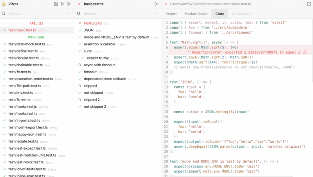Click the PASS (44) section header
Screen dimensions: 313x177
pyautogui.click(x=36, y=37)
